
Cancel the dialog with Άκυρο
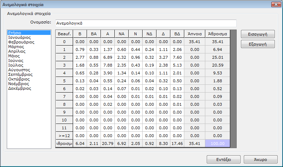[261, 159]
